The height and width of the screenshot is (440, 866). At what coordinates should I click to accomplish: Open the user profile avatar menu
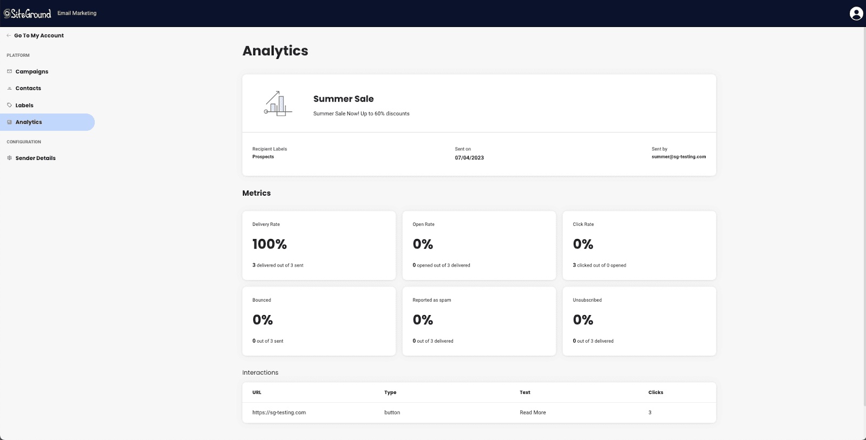point(856,14)
